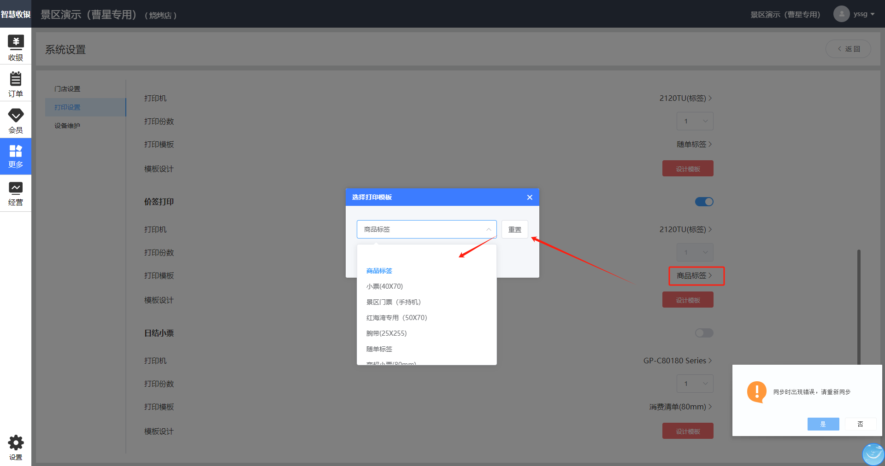Click the yssg user avatar icon
The width and height of the screenshot is (885, 466).
click(x=841, y=14)
